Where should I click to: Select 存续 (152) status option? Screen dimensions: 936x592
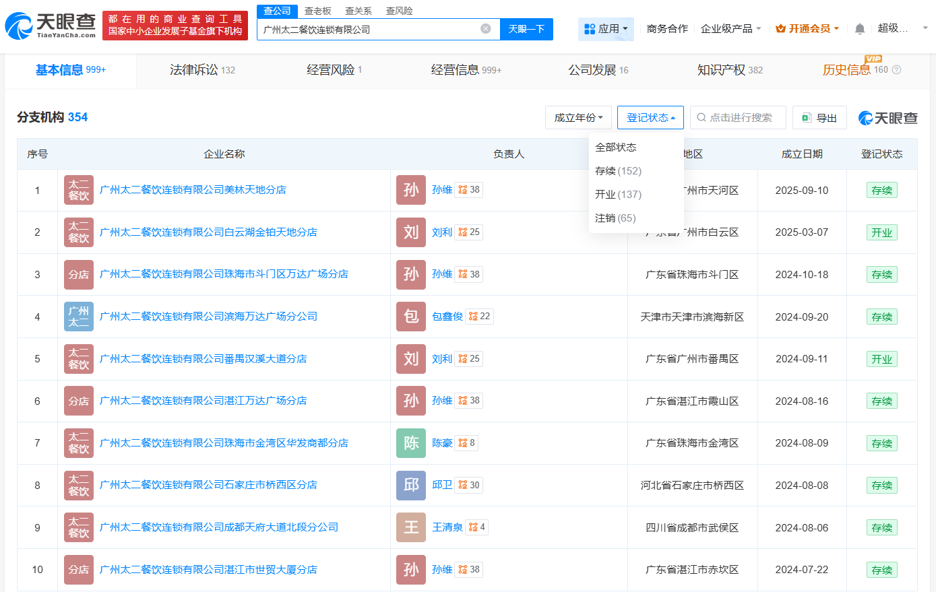pyautogui.click(x=618, y=171)
